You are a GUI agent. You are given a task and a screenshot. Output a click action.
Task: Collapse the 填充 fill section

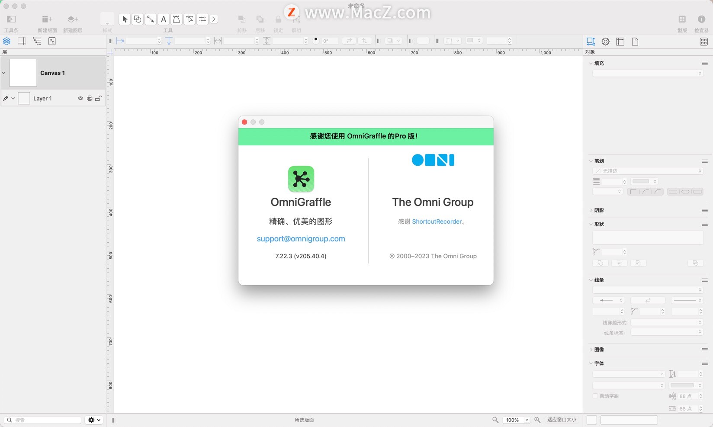tap(591, 63)
